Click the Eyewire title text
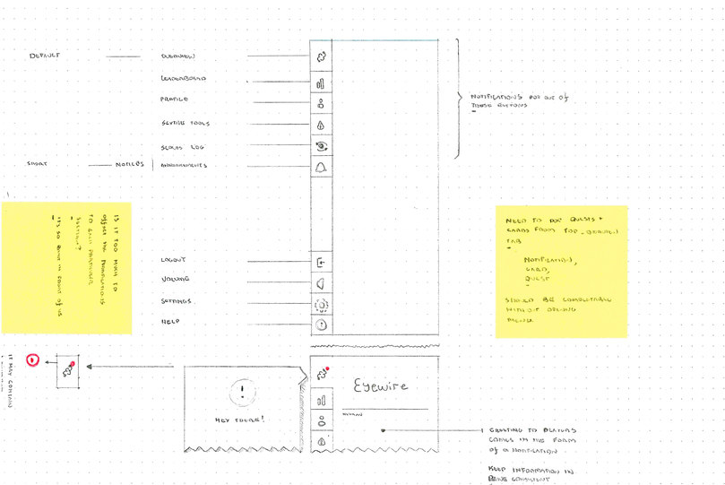Image resolution: width=725 pixels, height=485 pixels. (x=380, y=385)
